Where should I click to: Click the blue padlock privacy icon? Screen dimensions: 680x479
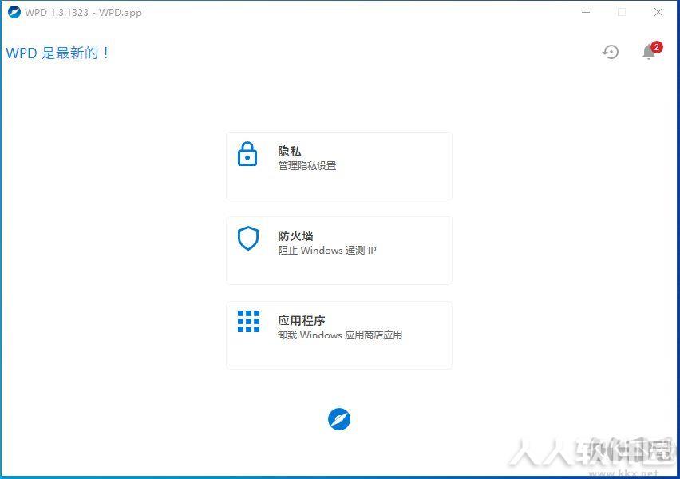(247, 153)
